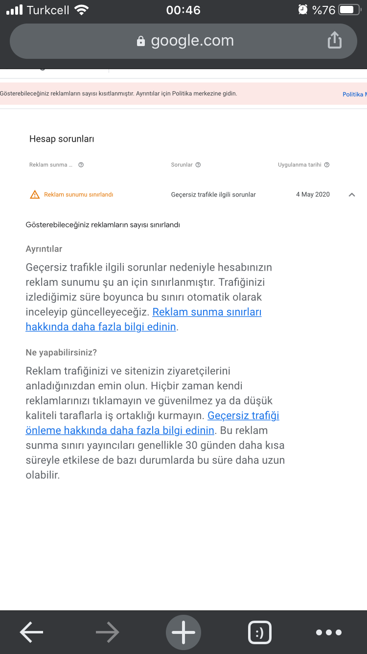
Task: Collapse the Reklam sunumu sınırlandı row chevron
Action: click(x=352, y=195)
